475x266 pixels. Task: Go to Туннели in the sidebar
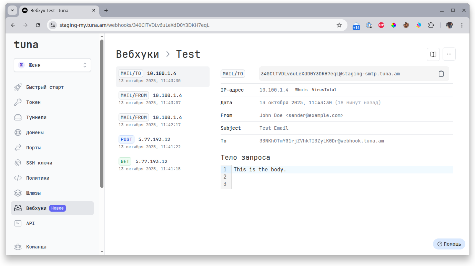click(36, 117)
